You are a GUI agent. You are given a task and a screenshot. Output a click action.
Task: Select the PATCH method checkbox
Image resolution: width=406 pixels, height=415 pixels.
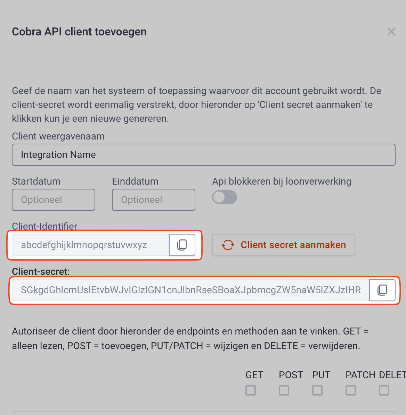click(351, 390)
